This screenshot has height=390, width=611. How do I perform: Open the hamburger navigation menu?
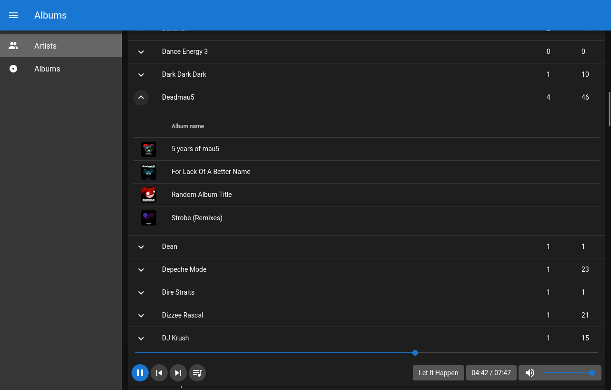tap(13, 15)
